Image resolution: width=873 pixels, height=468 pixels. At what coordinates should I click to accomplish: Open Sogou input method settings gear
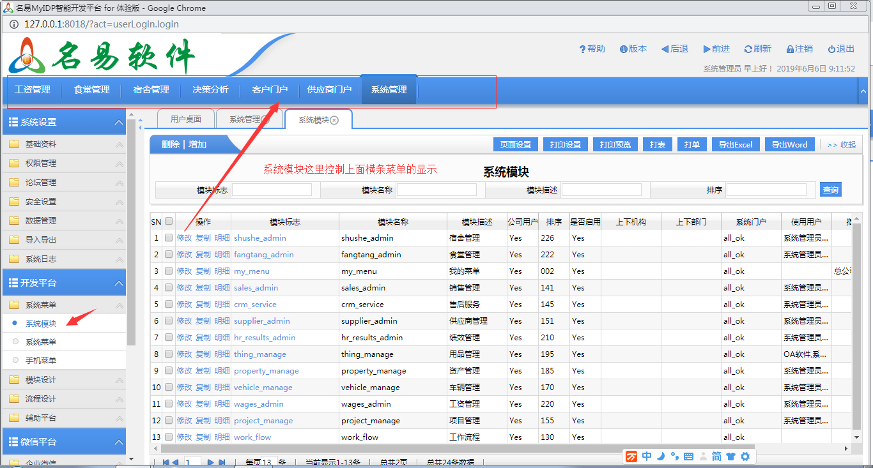(745, 457)
